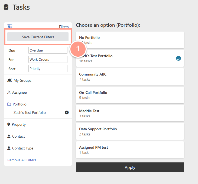This screenshot has width=198, height=184.
Task: Open the For dropdown showing Work Orders
Action: [x=48, y=60]
